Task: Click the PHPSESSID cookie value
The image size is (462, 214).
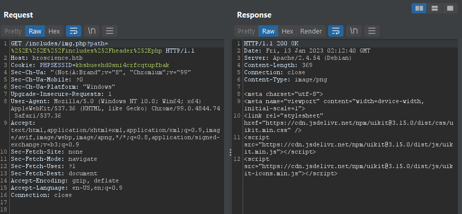Action: point(122,65)
